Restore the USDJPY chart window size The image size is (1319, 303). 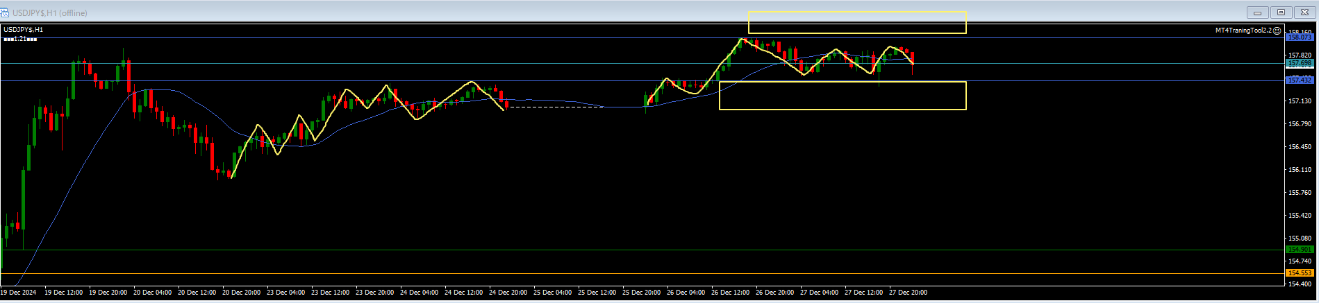(1281, 12)
